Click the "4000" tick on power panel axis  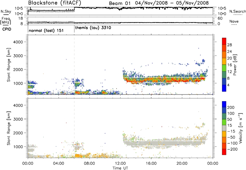[18, 42]
